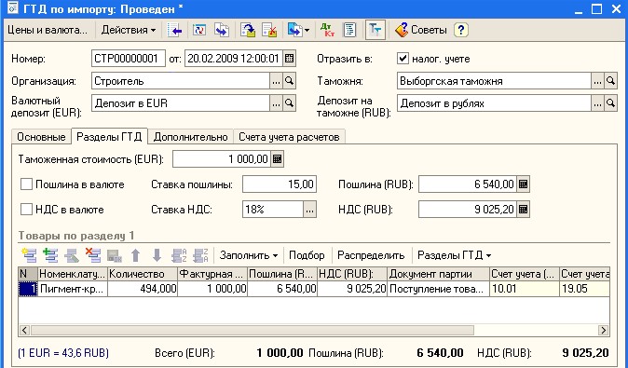Open calculator for НДС (RUB) field
This screenshot has height=368, width=628.
point(523,210)
